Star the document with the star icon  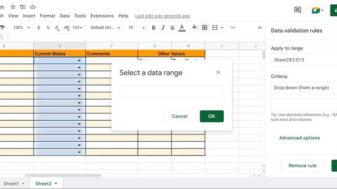(x=13, y=7)
